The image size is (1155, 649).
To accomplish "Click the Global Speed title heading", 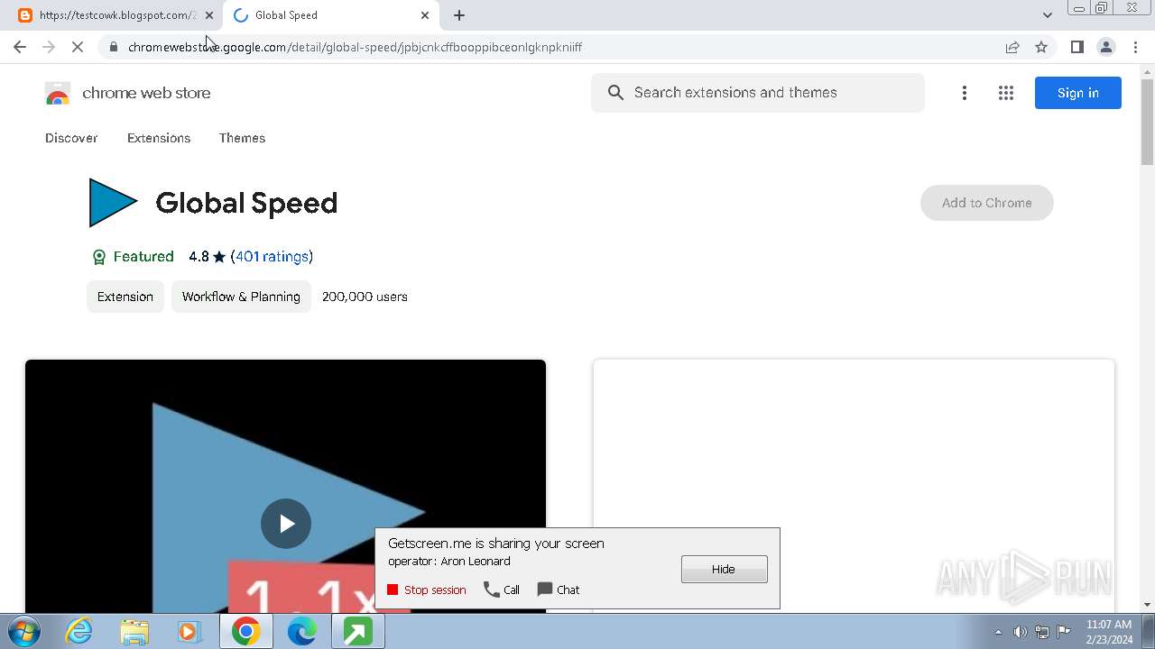I will (246, 203).
